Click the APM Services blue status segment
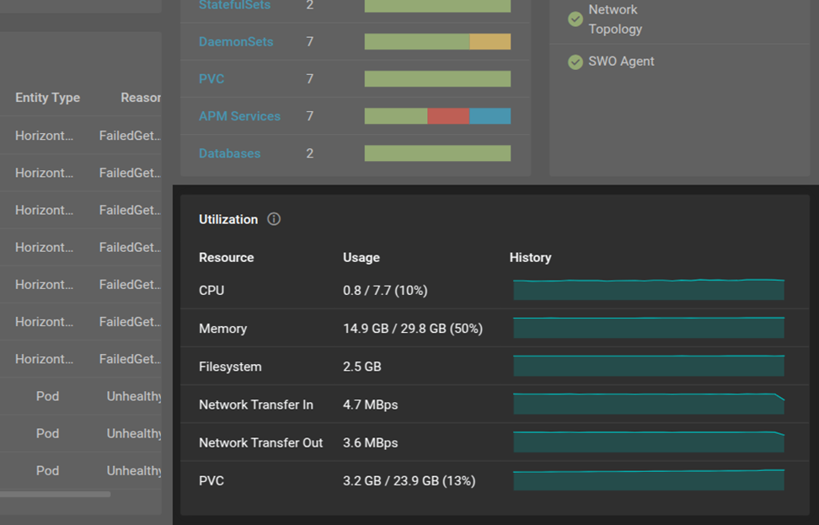This screenshot has width=819, height=525. pos(490,116)
